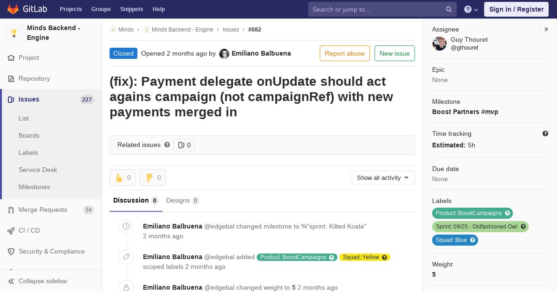Open the help question-mark menu
The width and height of the screenshot is (557, 292).
coord(471,9)
